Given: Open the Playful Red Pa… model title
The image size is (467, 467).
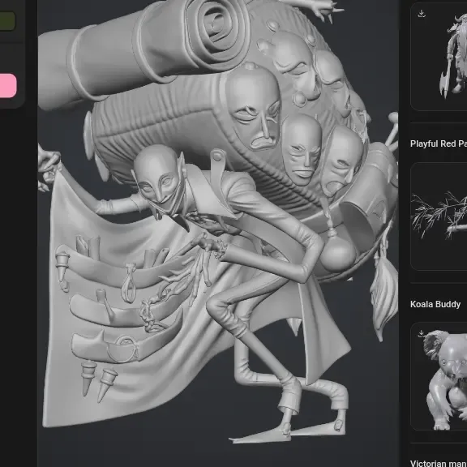Looking at the screenshot, I should coord(439,144).
